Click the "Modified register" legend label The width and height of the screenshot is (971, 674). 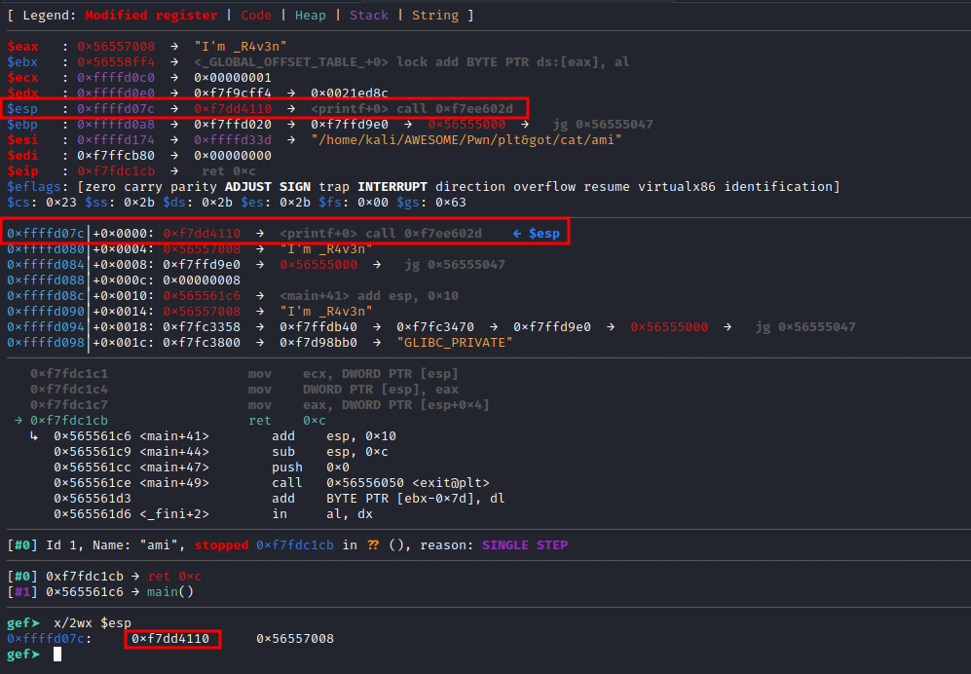point(151,15)
